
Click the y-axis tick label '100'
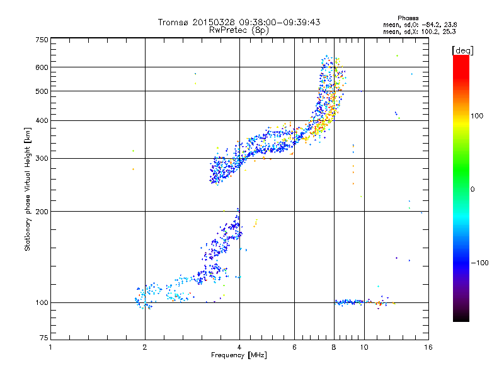coord(42,303)
